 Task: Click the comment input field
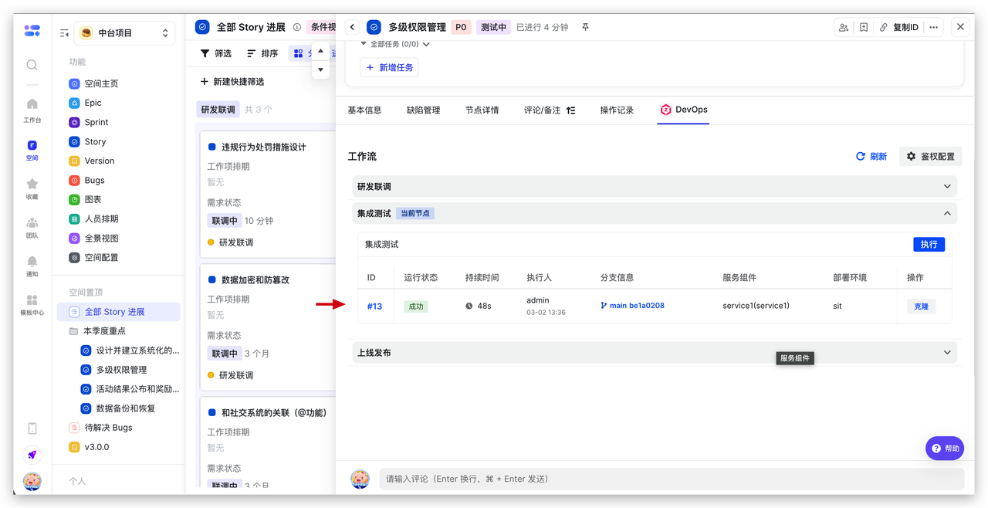pyautogui.click(x=671, y=479)
